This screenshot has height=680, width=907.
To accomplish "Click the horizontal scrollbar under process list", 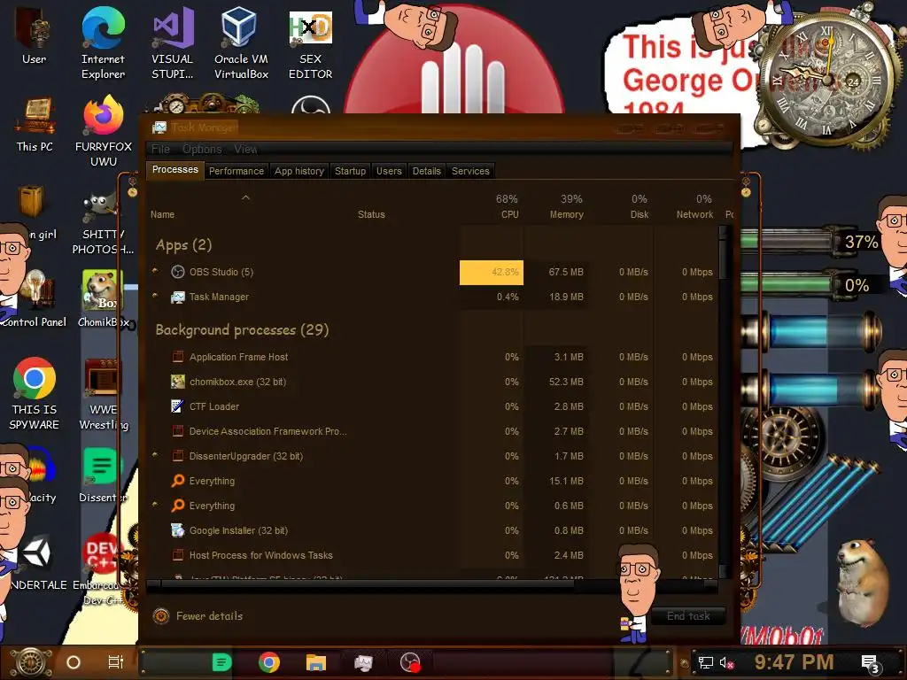I will [432, 584].
